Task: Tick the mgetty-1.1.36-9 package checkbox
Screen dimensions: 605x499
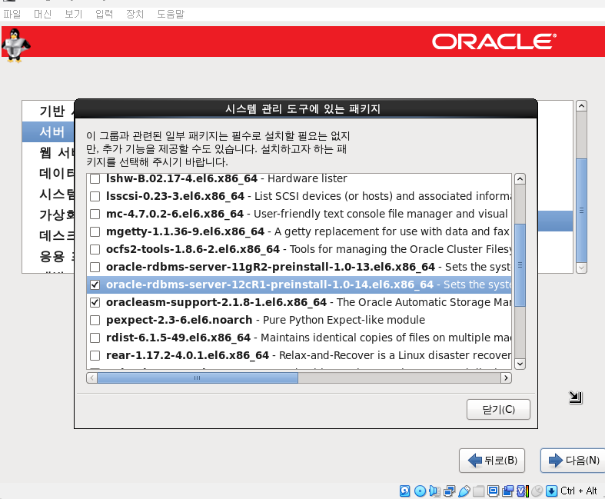Action: [x=95, y=232]
